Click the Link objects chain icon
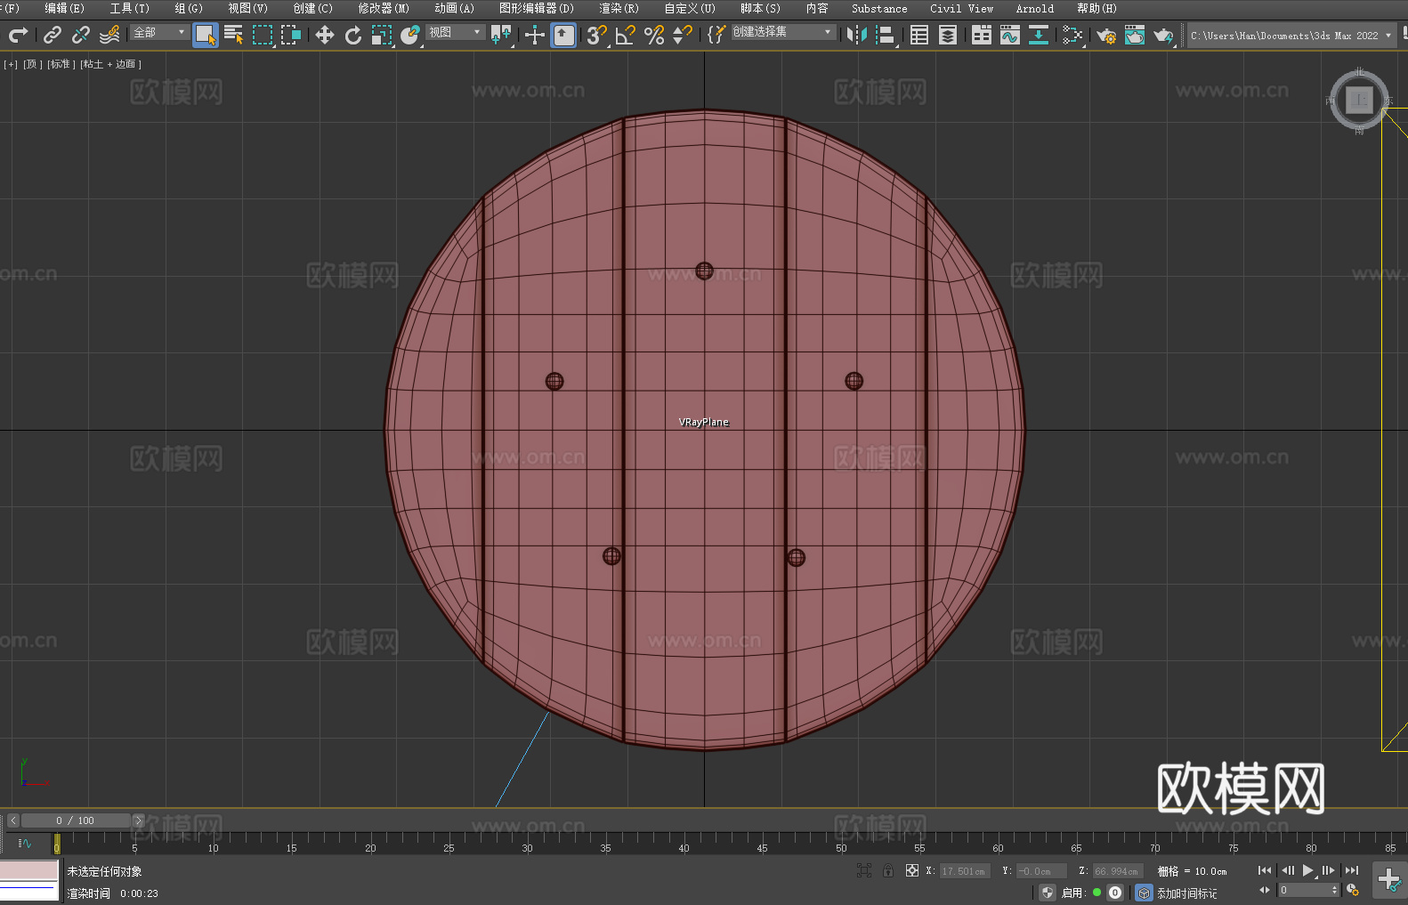This screenshot has height=905, width=1408. (x=53, y=35)
